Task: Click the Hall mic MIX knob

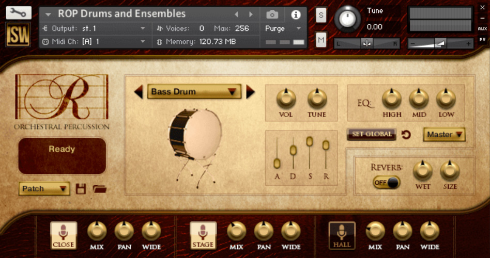Action: coord(375,231)
